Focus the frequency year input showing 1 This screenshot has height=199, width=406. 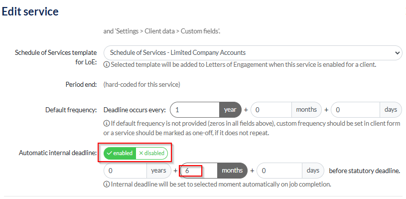pyautogui.click(x=195, y=110)
